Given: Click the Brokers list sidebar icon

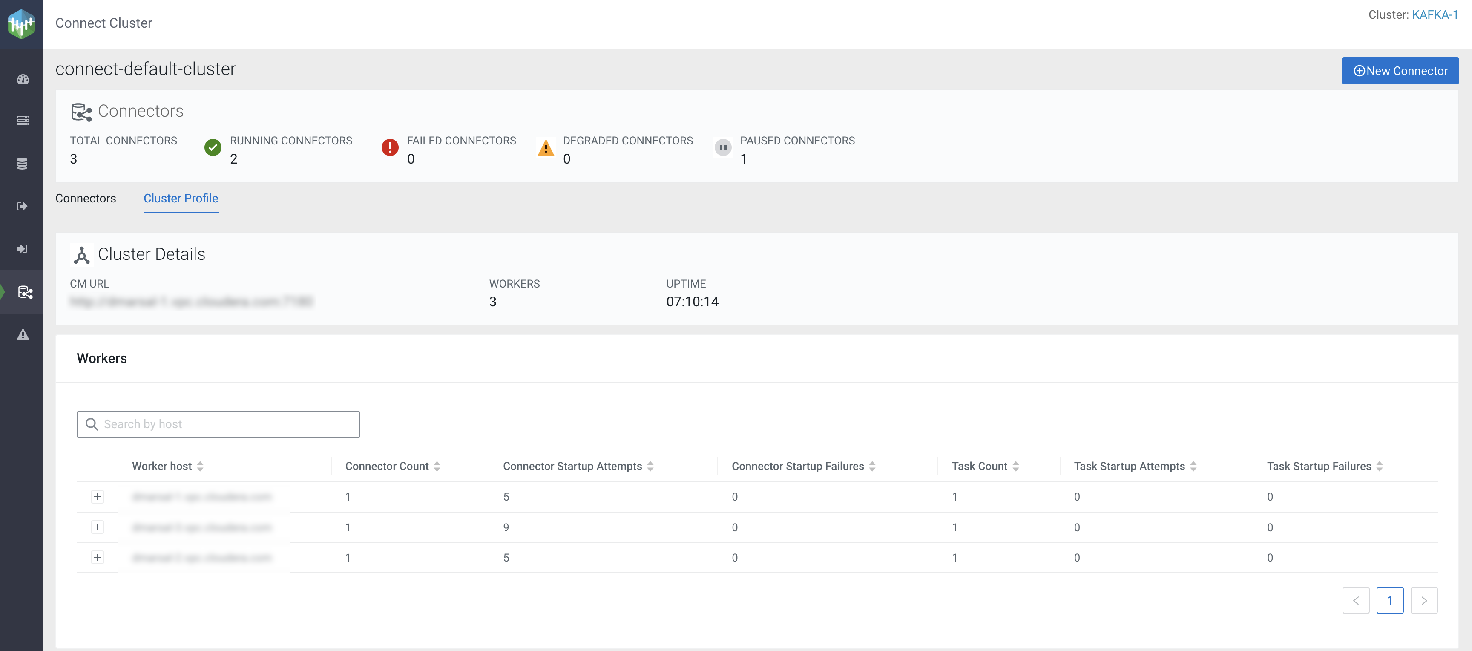Looking at the screenshot, I should 22,121.
